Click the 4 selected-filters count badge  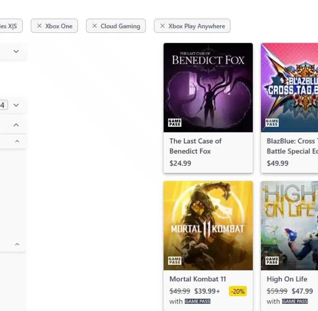coord(3,105)
